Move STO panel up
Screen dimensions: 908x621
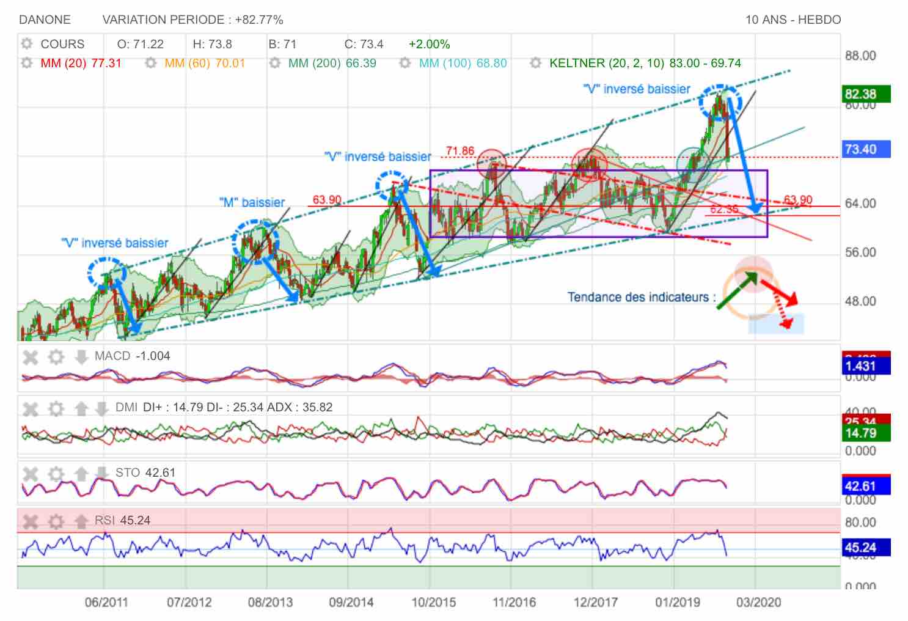click(81, 474)
